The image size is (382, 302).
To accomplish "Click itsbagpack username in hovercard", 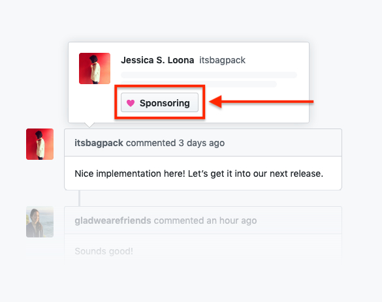I will point(222,60).
